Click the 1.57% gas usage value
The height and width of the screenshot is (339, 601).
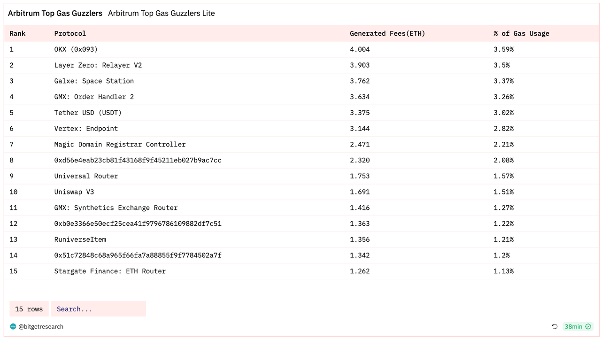503,176
